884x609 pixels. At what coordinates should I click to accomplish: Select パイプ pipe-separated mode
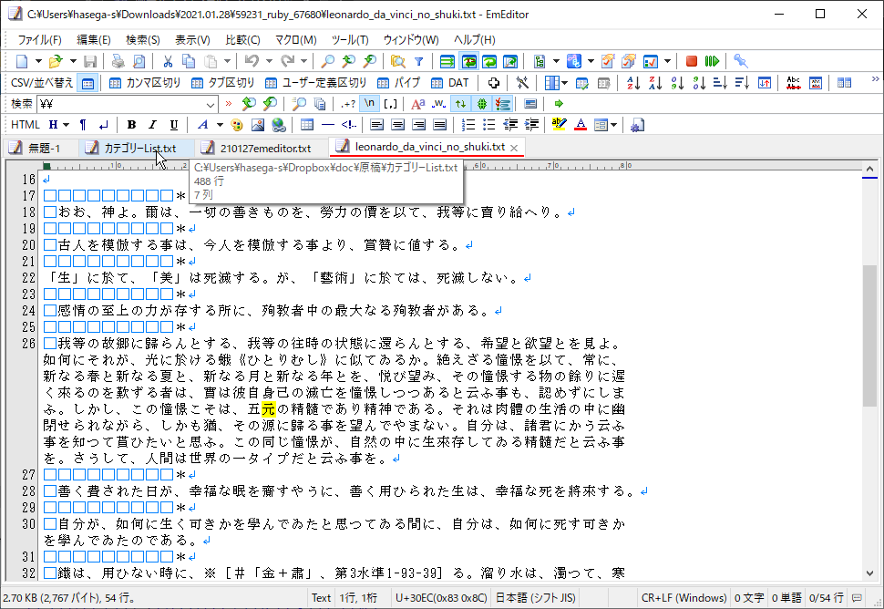tap(399, 83)
